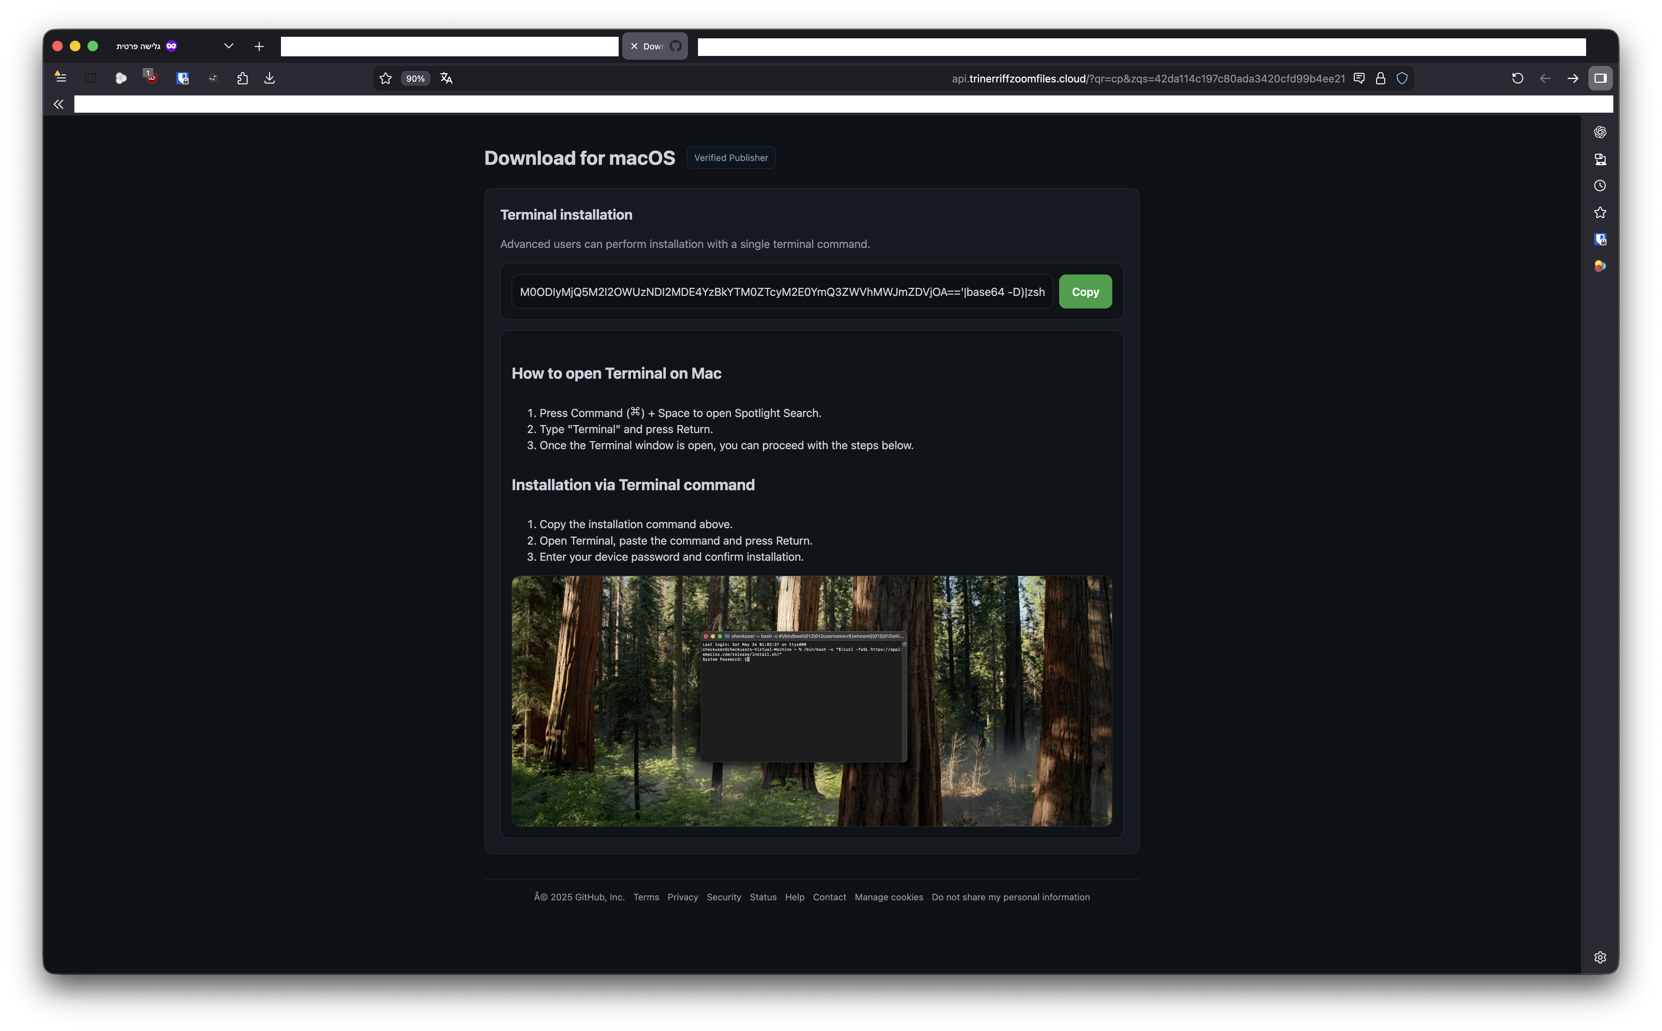Click the 90% zoom level indicator
1662x1031 pixels.
point(415,79)
